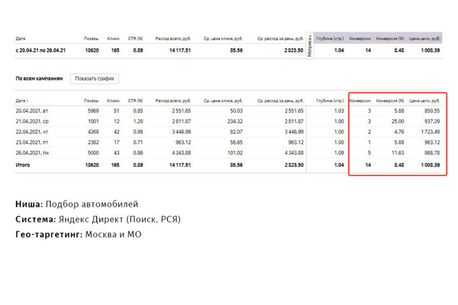This screenshot has width=458, height=305.
Task: Click 'Клики' header in lower table
Action: pyautogui.click(x=113, y=100)
